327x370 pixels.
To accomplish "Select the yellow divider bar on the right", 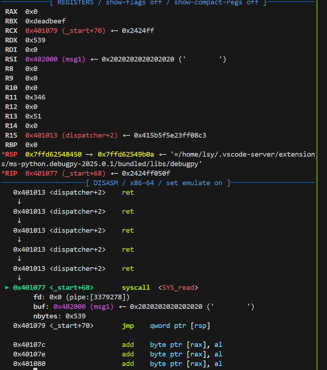I will [317, 183].
